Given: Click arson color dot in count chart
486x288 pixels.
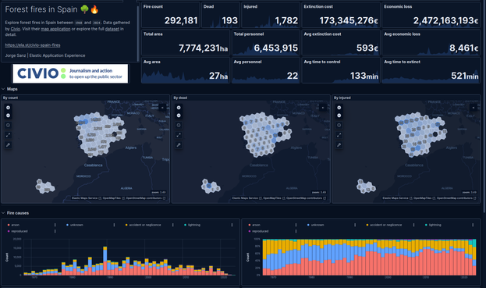Looking at the screenshot, I should [x=9, y=225].
